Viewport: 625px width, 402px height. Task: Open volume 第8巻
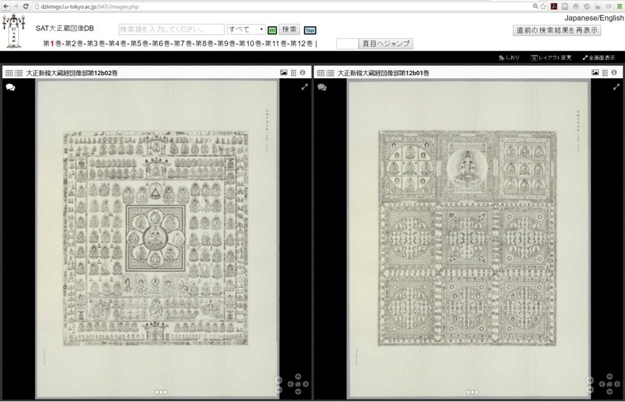pyautogui.click(x=204, y=44)
